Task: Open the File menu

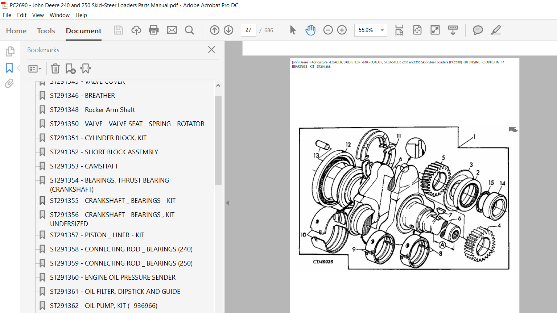Action: pos(7,15)
